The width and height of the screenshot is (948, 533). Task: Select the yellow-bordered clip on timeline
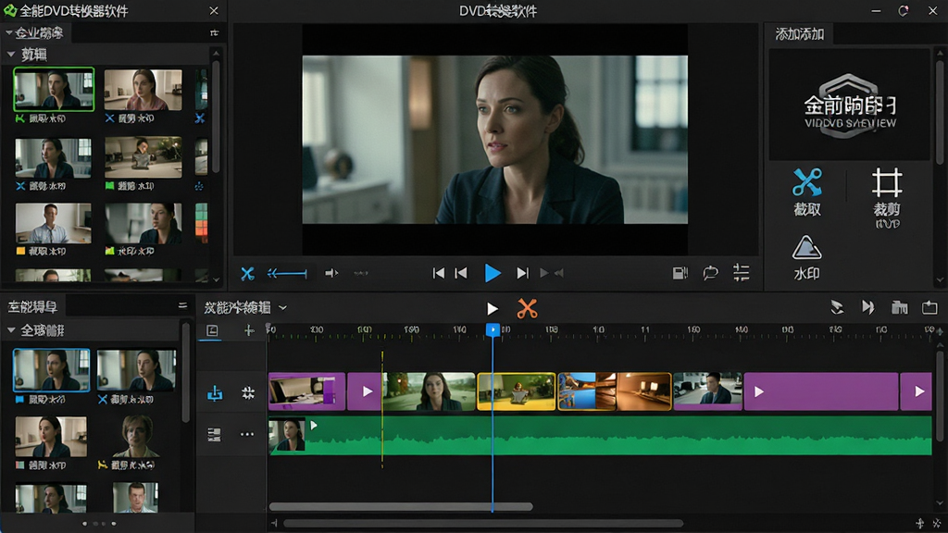pos(517,391)
